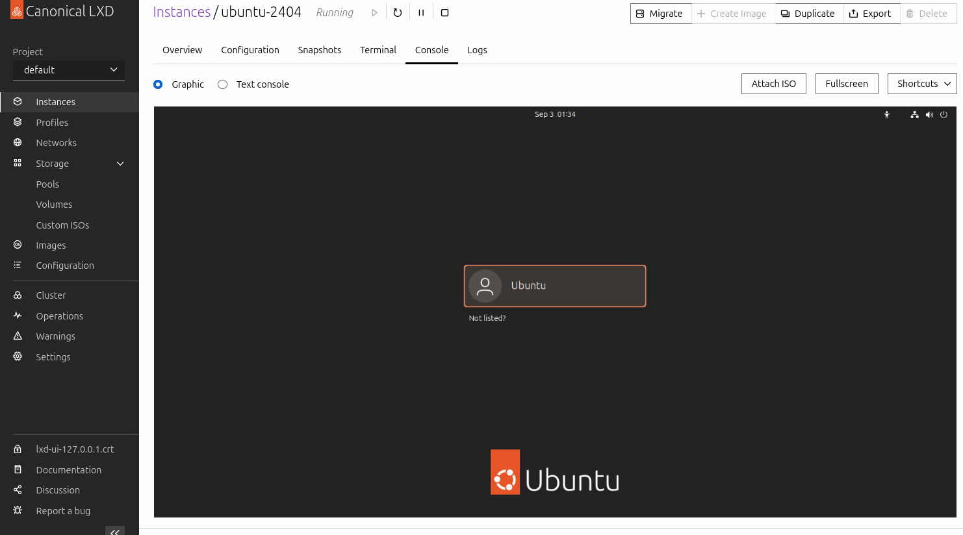Click the Configuration list icon in sidebar
Image resolution: width=963 pixels, height=535 pixels.
click(x=18, y=265)
